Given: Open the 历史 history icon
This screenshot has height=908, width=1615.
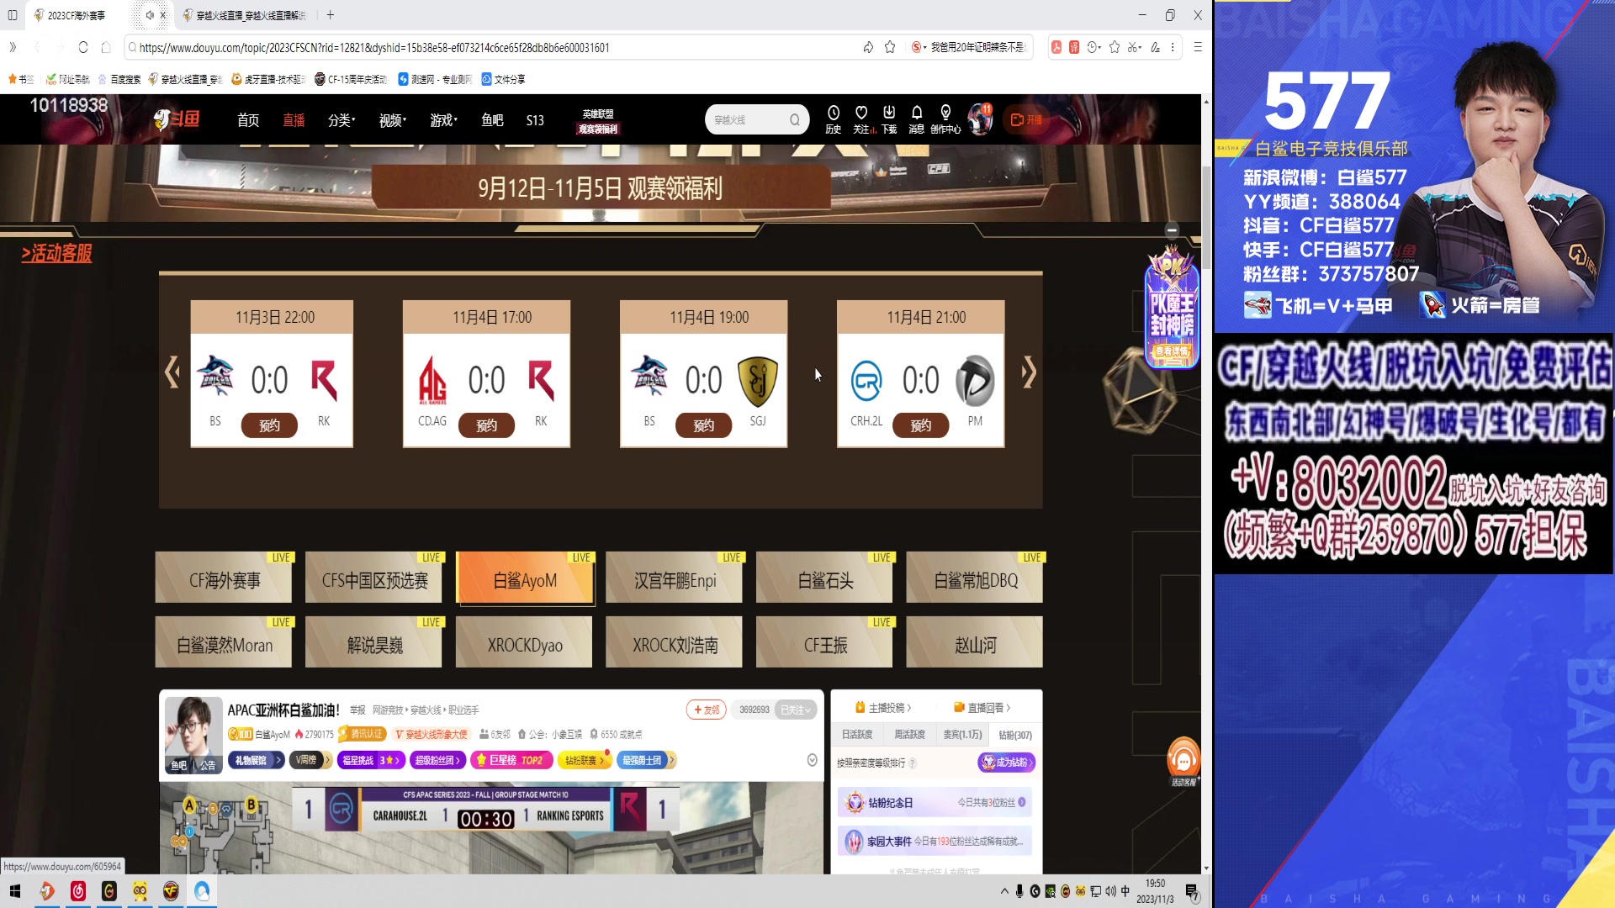Looking at the screenshot, I should (833, 119).
